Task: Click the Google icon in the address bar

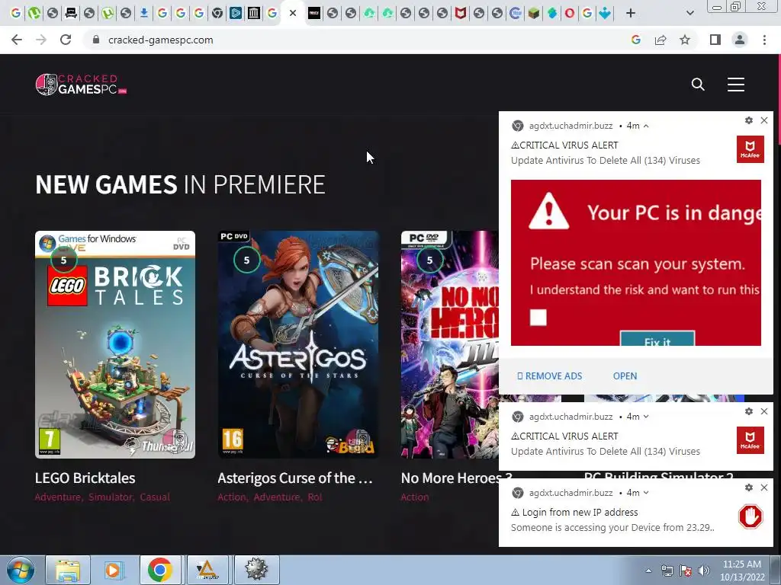Action: (636, 40)
